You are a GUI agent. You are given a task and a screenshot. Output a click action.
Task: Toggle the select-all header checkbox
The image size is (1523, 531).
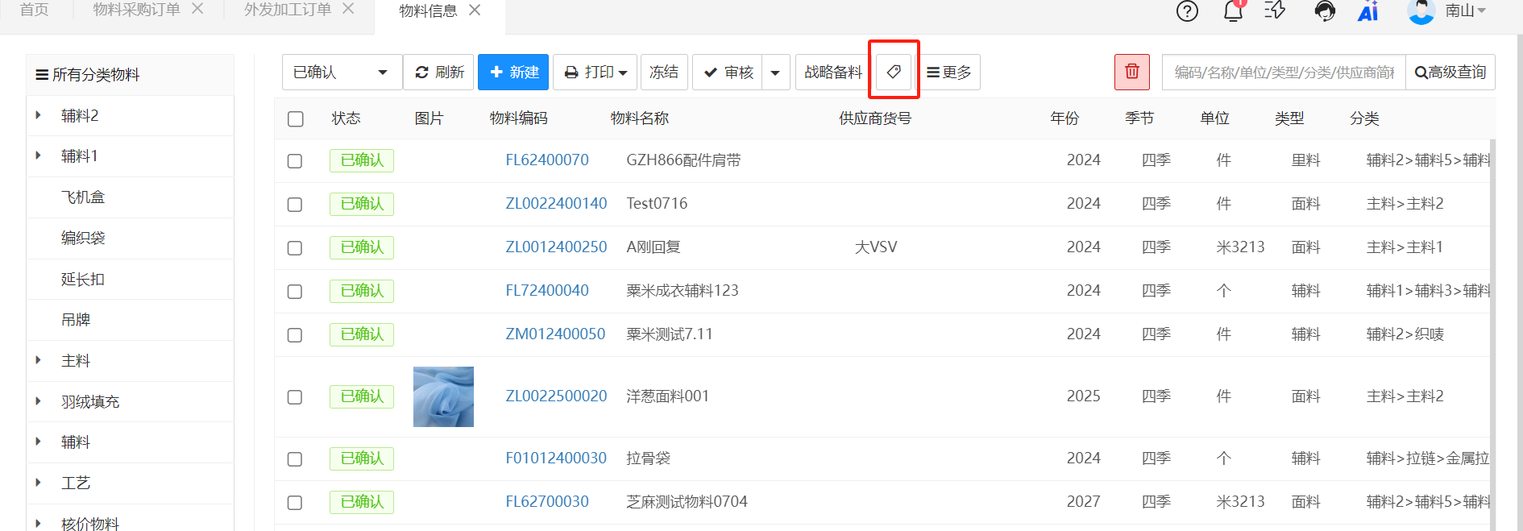click(296, 119)
